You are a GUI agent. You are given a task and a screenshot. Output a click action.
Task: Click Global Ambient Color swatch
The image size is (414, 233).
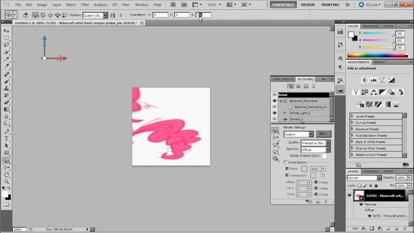(x=324, y=156)
